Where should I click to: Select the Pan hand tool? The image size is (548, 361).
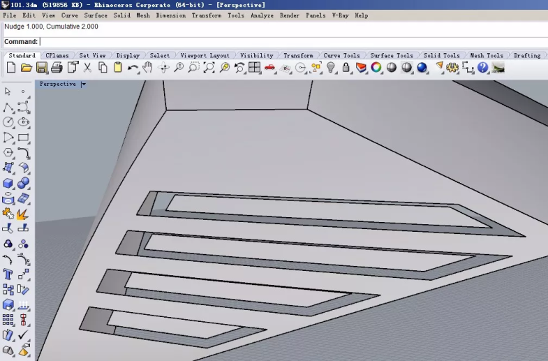(148, 68)
